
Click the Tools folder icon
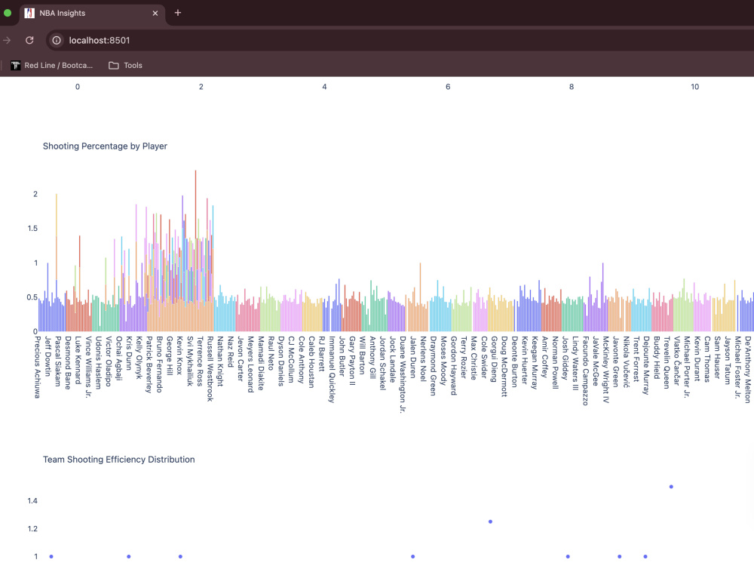[x=114, y=66]
